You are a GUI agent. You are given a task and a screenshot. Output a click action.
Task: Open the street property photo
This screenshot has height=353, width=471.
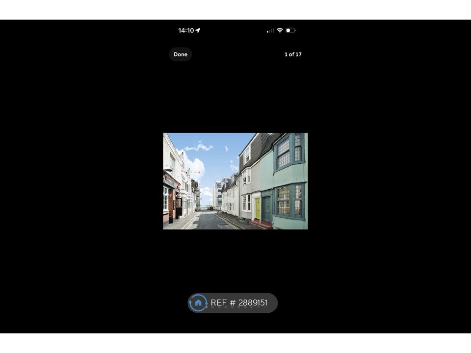(x=235, y=181)
